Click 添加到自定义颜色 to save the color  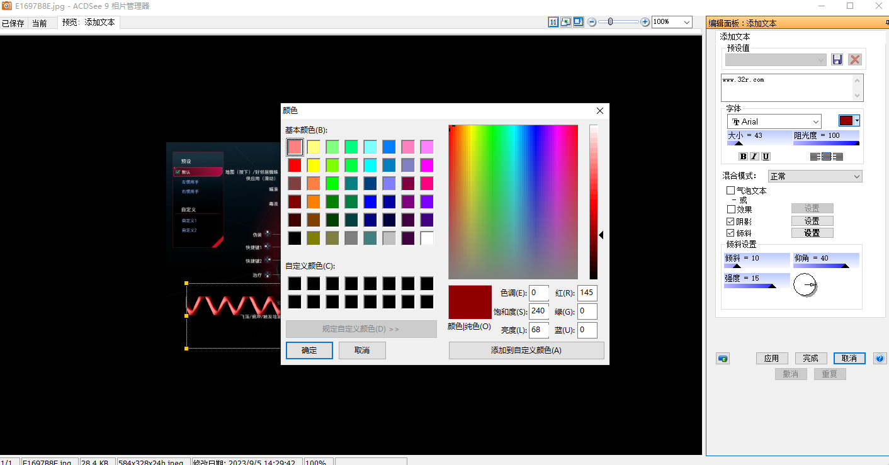(x=526, y=350)
